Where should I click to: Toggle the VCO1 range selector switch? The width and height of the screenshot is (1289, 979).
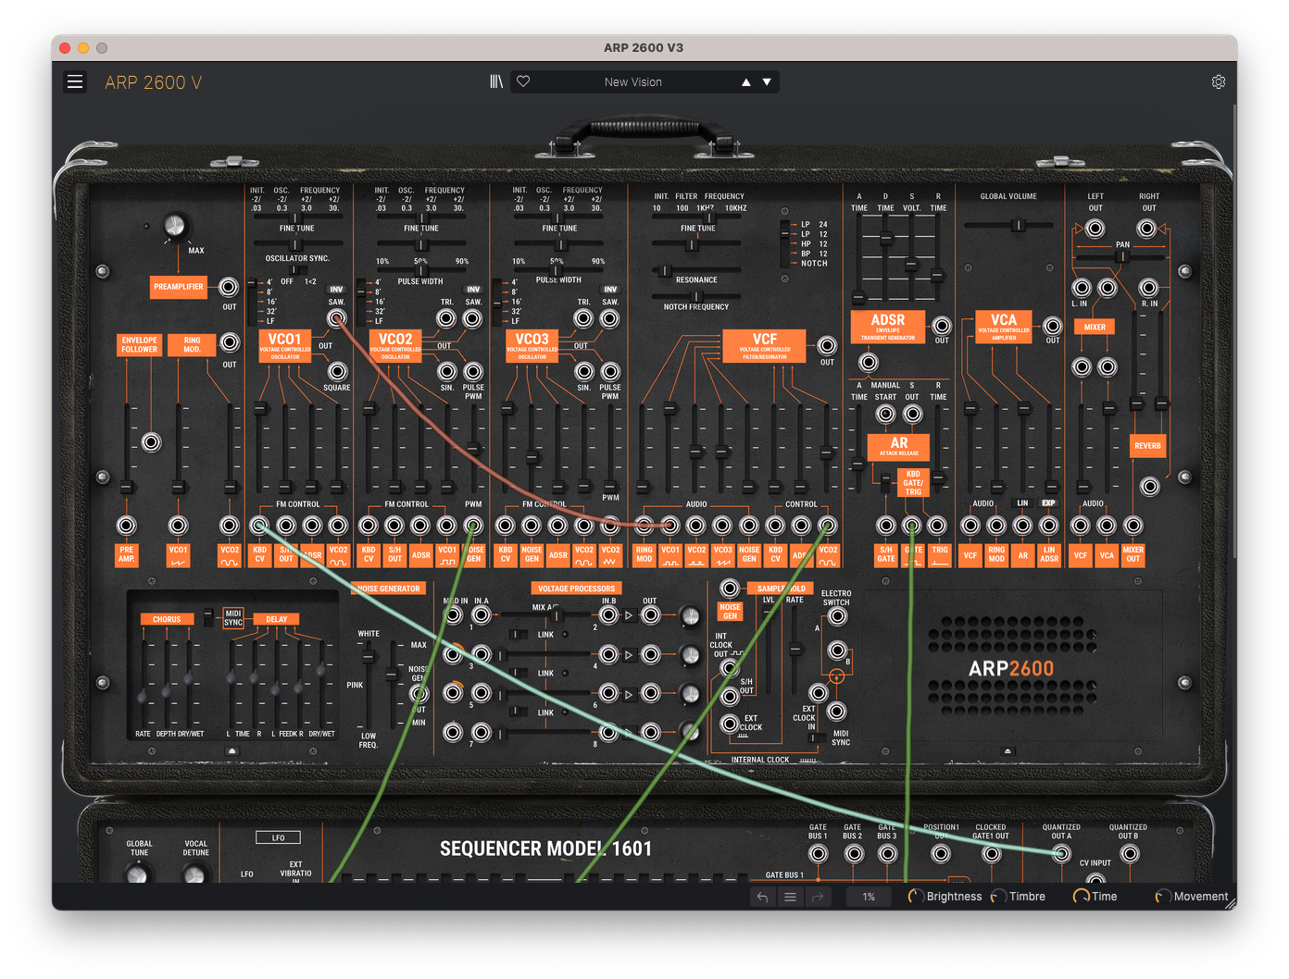pos(252,301)
